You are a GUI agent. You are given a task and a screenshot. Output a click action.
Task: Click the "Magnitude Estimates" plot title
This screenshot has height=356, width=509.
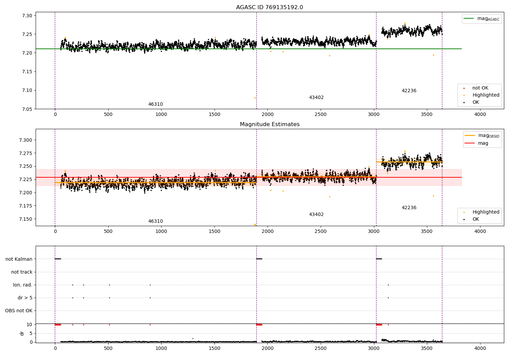click(269, 124)
